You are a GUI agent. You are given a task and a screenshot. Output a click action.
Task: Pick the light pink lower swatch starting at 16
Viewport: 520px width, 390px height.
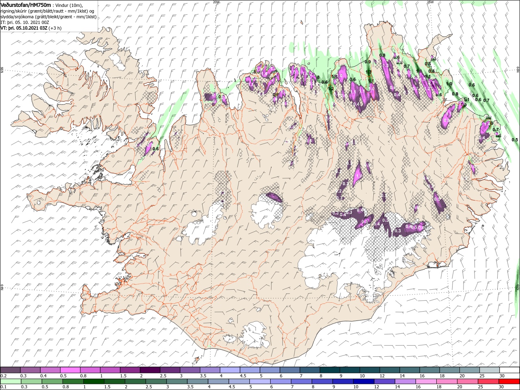click(426, 381)
